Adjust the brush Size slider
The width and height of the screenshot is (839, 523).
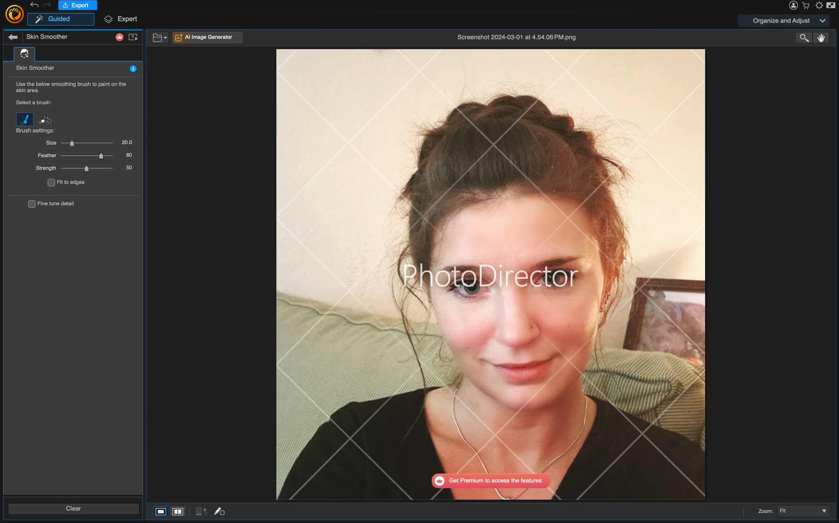click(72, 143)
